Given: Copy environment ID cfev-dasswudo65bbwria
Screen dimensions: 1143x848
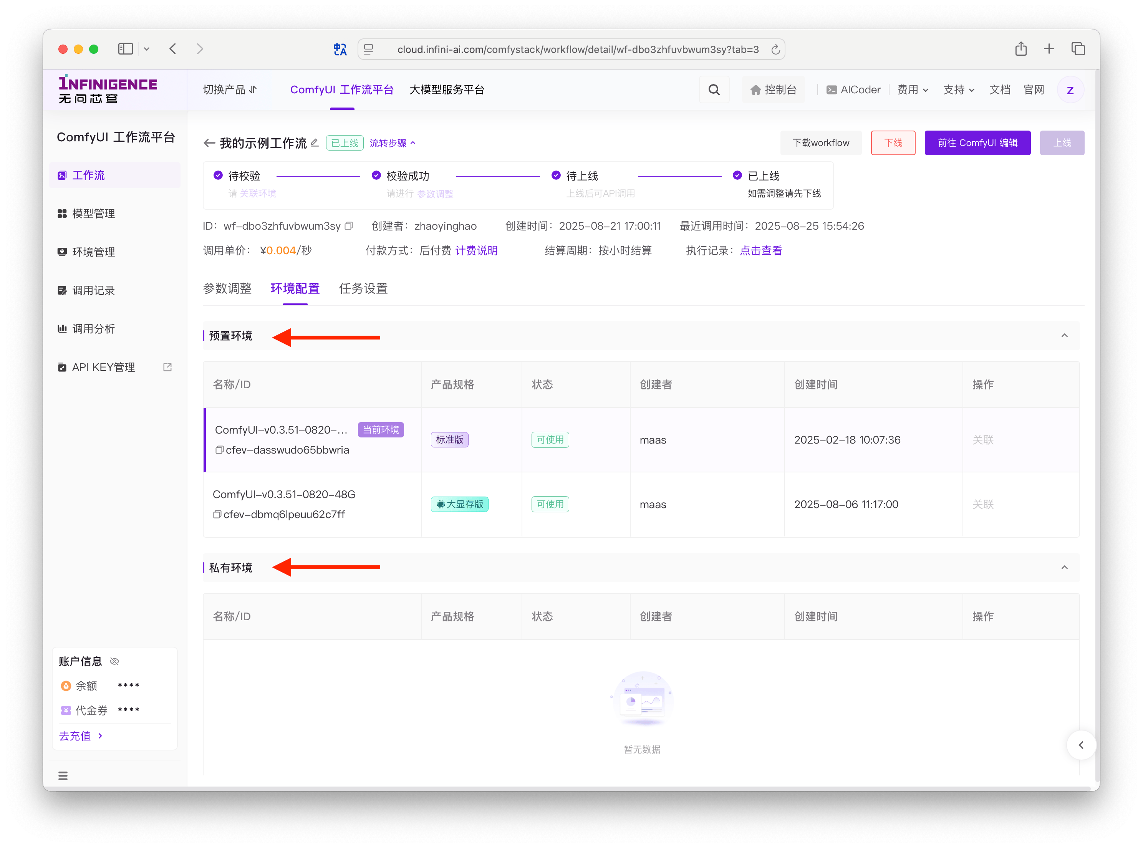Looking at the screenshot, I should point(219,450).
